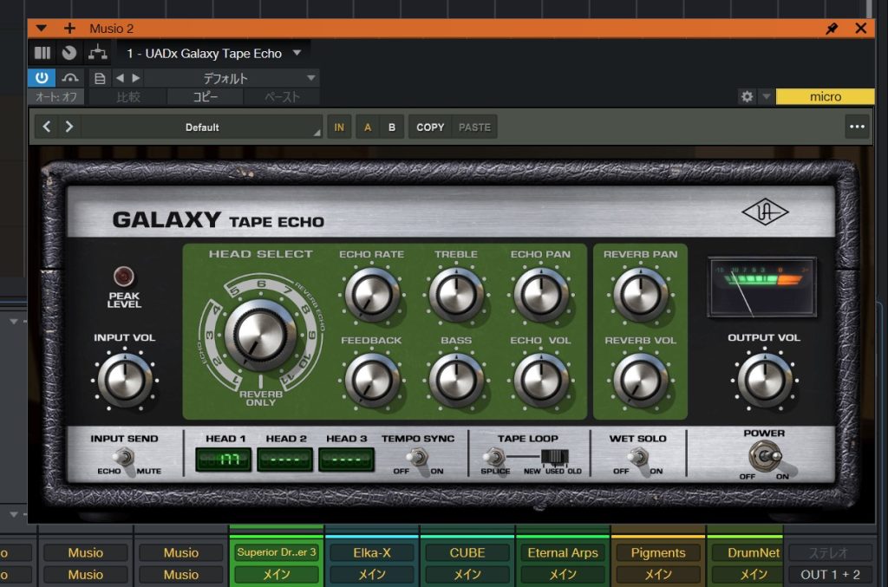Open the plugin settings gear icon

pyautogui.click(x=747, y=97)
